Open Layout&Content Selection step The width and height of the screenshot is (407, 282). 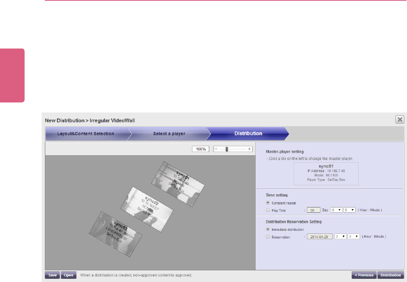coord(87,134)
